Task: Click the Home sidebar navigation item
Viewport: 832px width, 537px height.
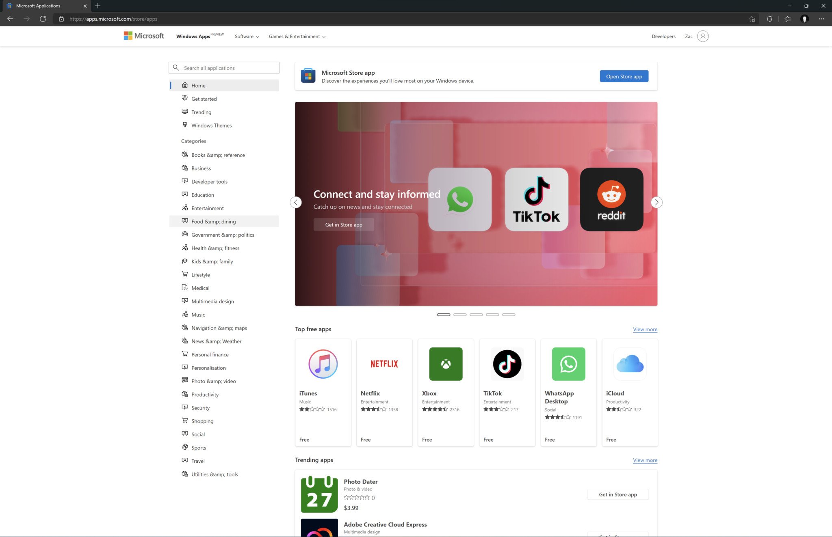Action: tap(223, 85)
